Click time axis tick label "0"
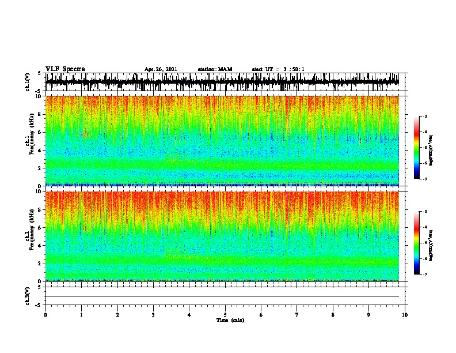 [45, 315]
